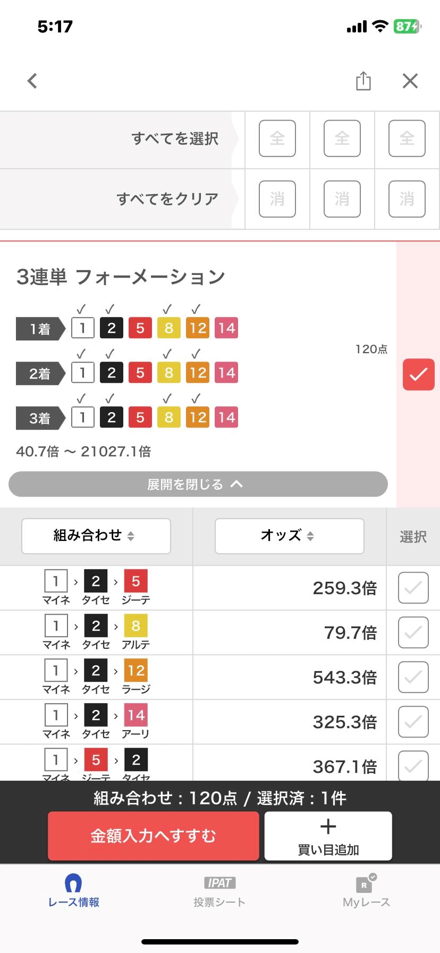
Task: Collapse list with 展開を閉じる
Action: 198,484
